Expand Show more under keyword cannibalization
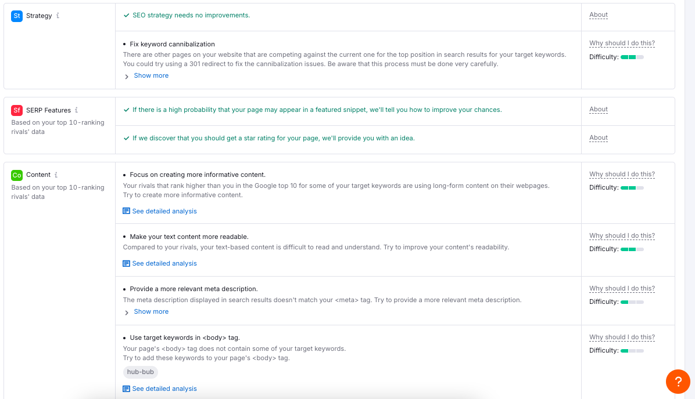The image size is (695, 399). [151, 75]
